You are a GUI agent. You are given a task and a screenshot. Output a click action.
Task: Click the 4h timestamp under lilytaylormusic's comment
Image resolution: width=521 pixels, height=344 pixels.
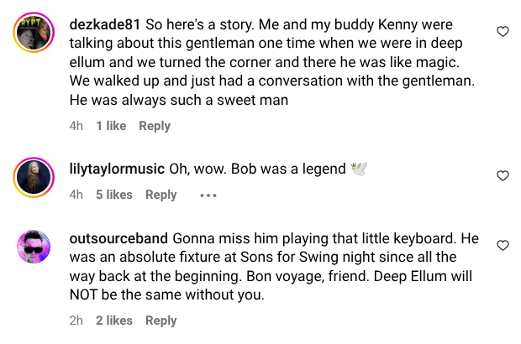click(76, 195)
